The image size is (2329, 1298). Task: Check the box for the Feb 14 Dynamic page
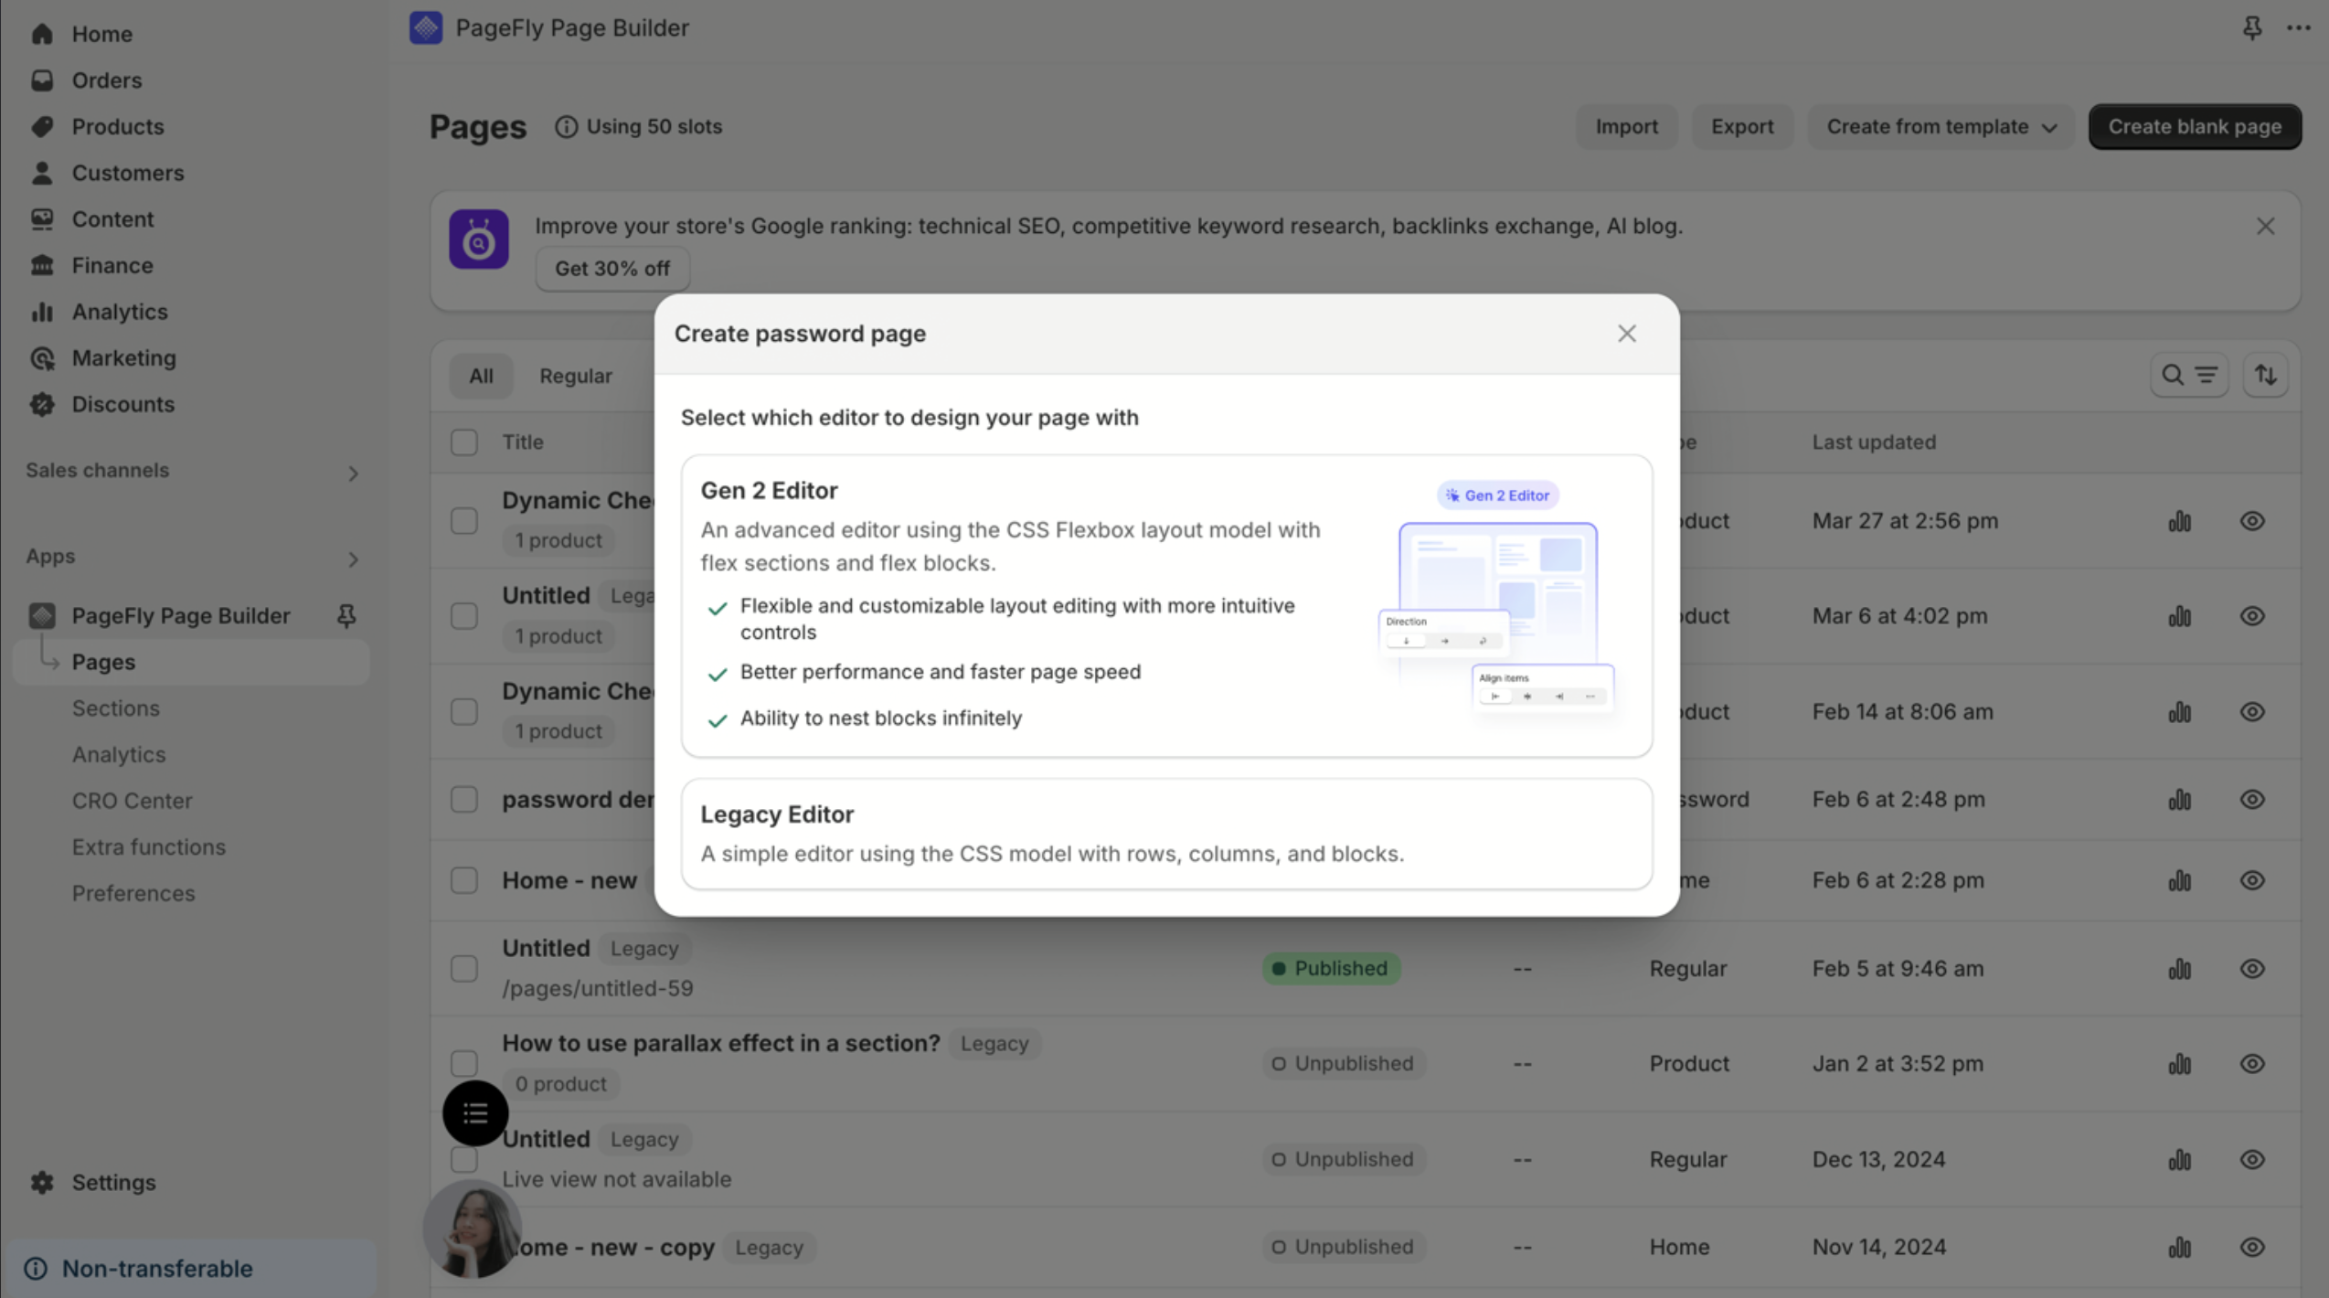pyautogui.click(x=464, y=712)
